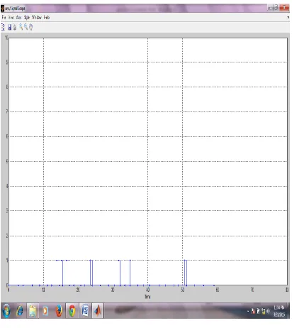This screenshot has width=292, height=328.
Task: Open File Explorer from the taskbar
Action: 33,310
